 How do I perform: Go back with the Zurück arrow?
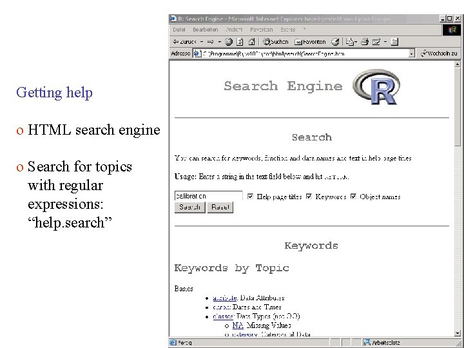pos(184,42)
